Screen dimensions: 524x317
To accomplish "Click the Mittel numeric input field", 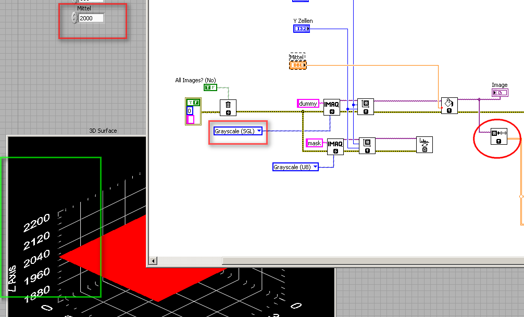I will [91, 18].
